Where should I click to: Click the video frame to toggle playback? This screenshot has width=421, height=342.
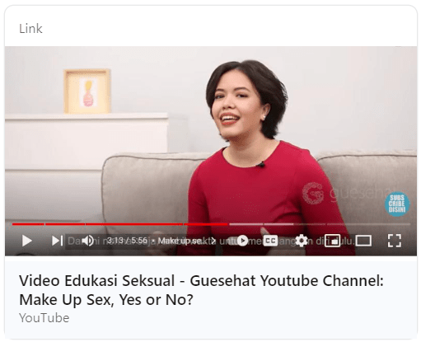[x=211, y=132]
